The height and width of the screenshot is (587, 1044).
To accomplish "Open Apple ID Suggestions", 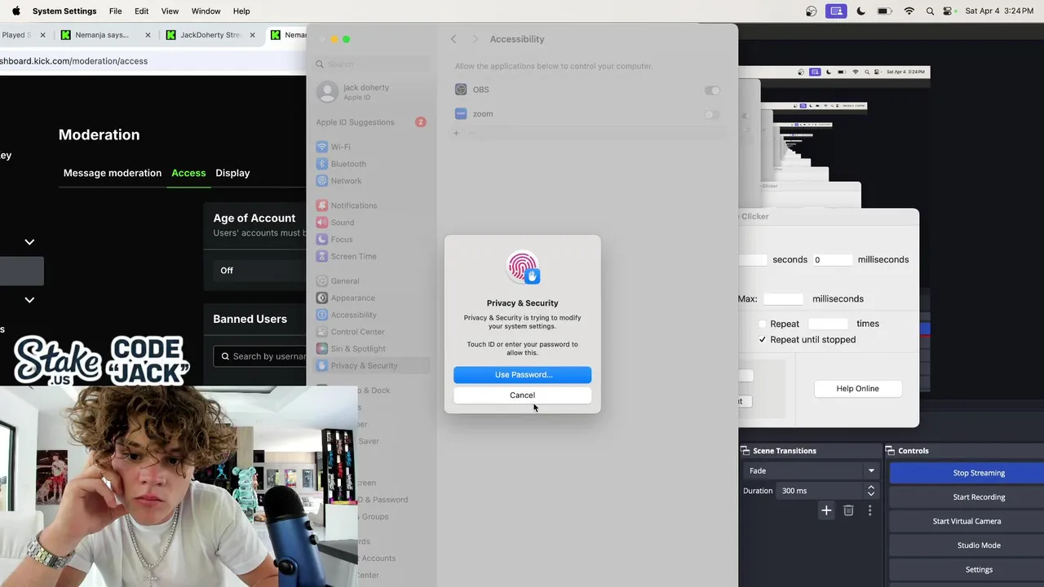I will (372, 122).
